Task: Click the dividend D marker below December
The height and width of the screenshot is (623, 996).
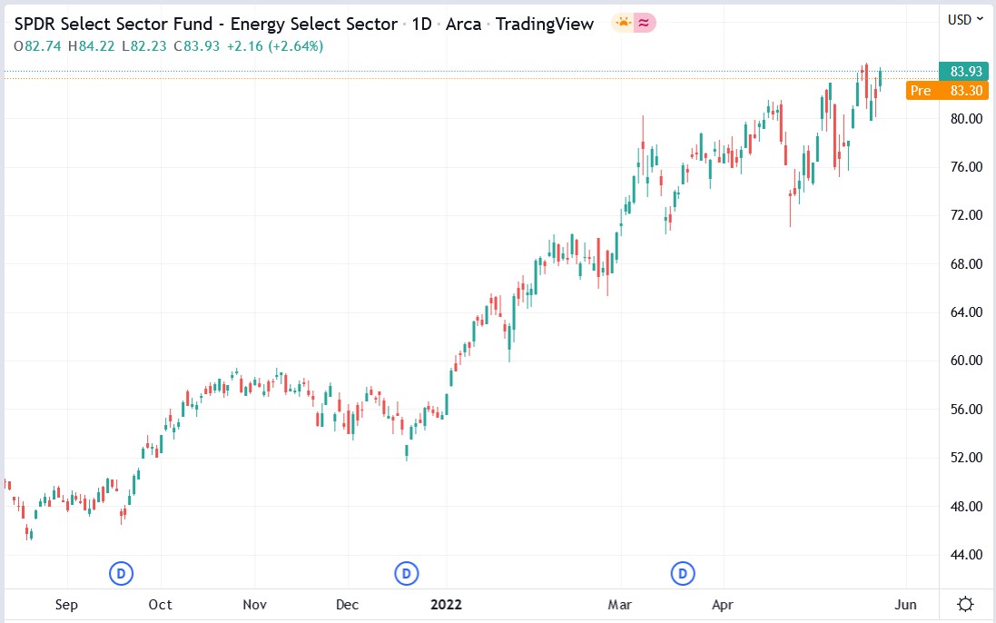Action: [406, 573]
